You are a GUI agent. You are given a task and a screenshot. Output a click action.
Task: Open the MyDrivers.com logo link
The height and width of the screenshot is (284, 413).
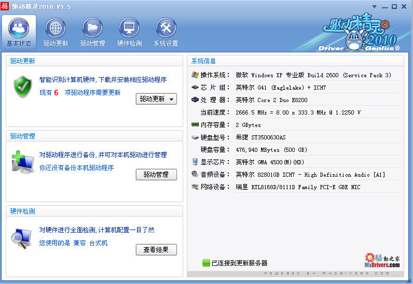click(382, 260)
